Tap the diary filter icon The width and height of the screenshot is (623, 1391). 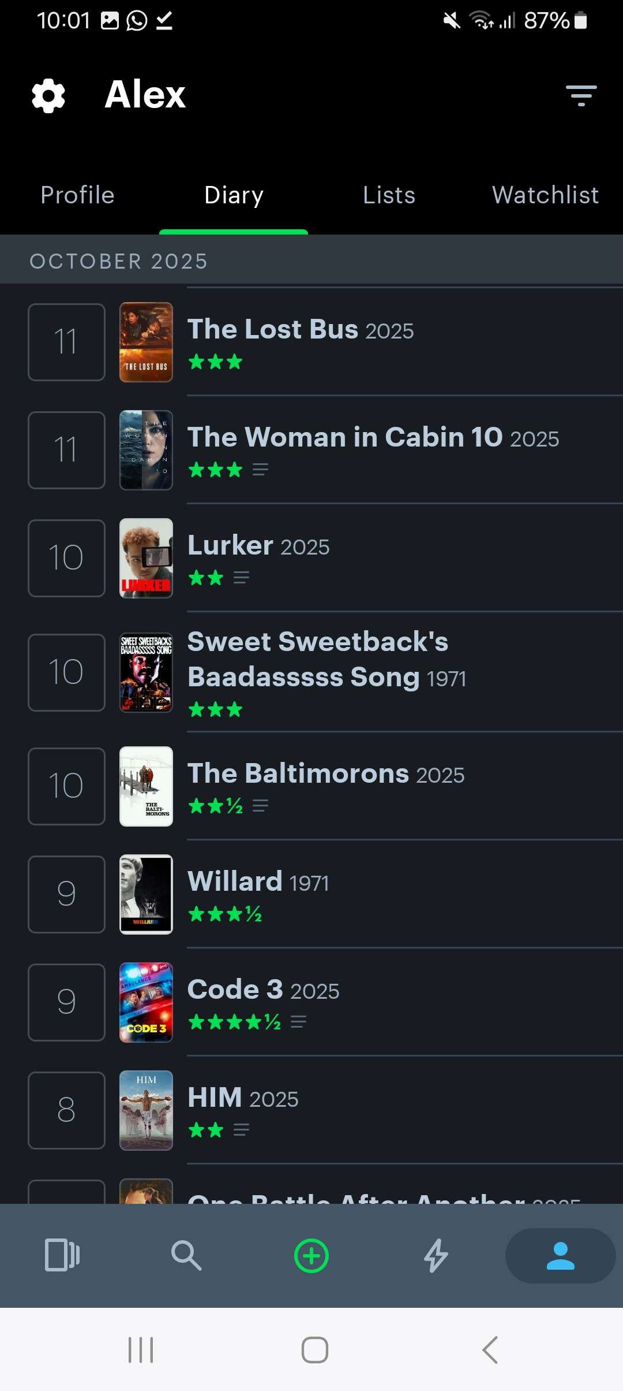581,95
